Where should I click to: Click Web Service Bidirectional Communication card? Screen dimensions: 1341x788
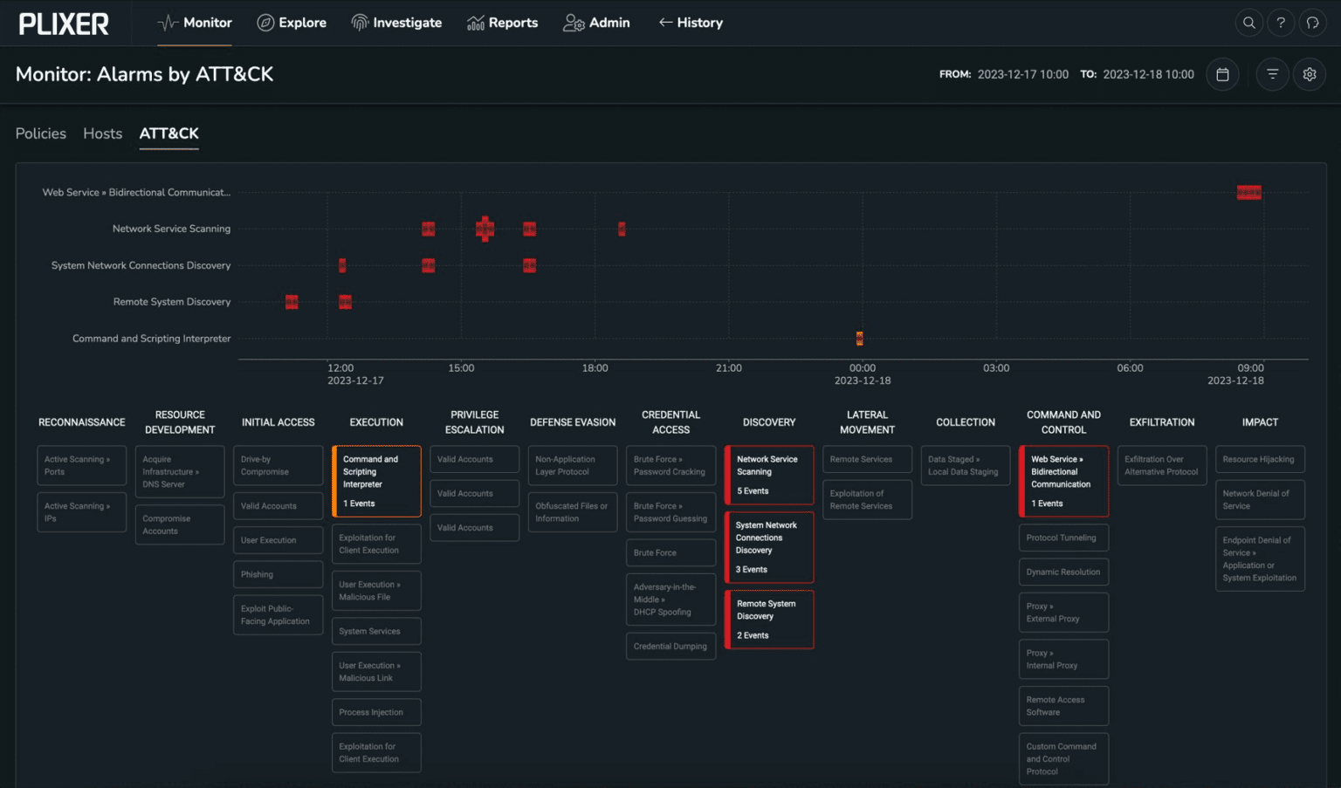tap(1063, 481)
